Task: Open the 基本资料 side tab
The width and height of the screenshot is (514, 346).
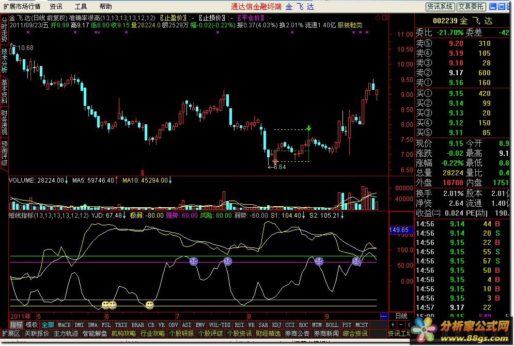Action: pyautogui.click(x=4, y=92)
